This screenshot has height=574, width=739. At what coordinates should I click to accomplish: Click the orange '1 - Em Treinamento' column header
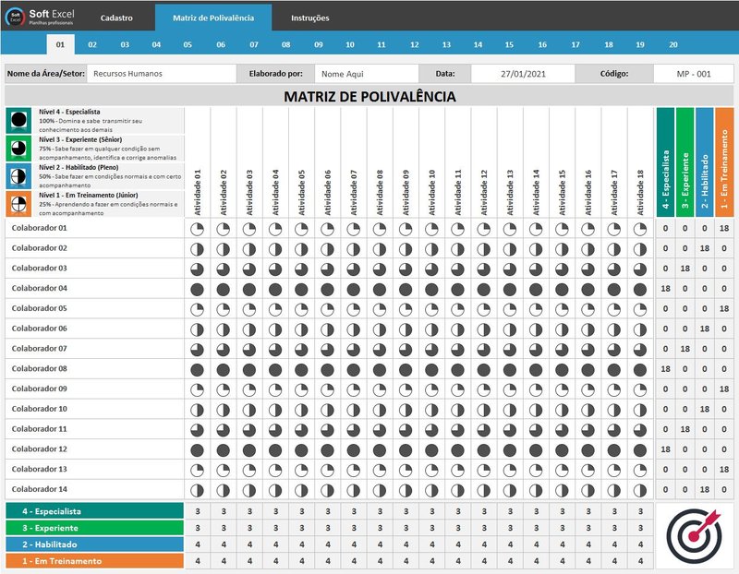coord(724,162)
